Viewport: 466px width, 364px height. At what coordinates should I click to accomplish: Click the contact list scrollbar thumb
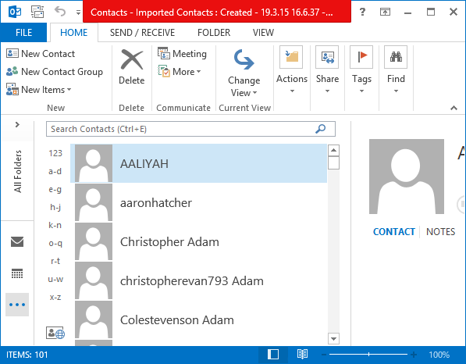point(333,163)
